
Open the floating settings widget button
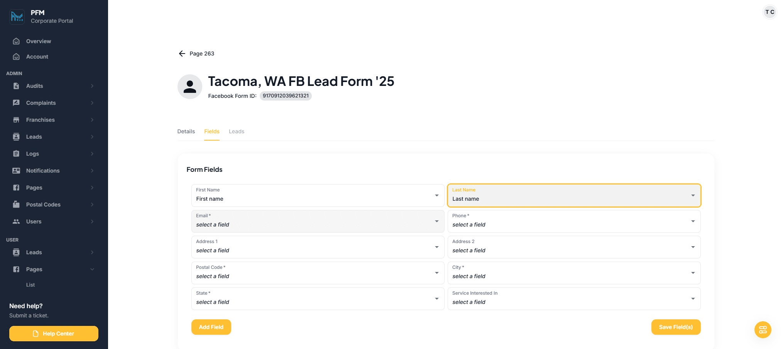(x=763, y=330)
